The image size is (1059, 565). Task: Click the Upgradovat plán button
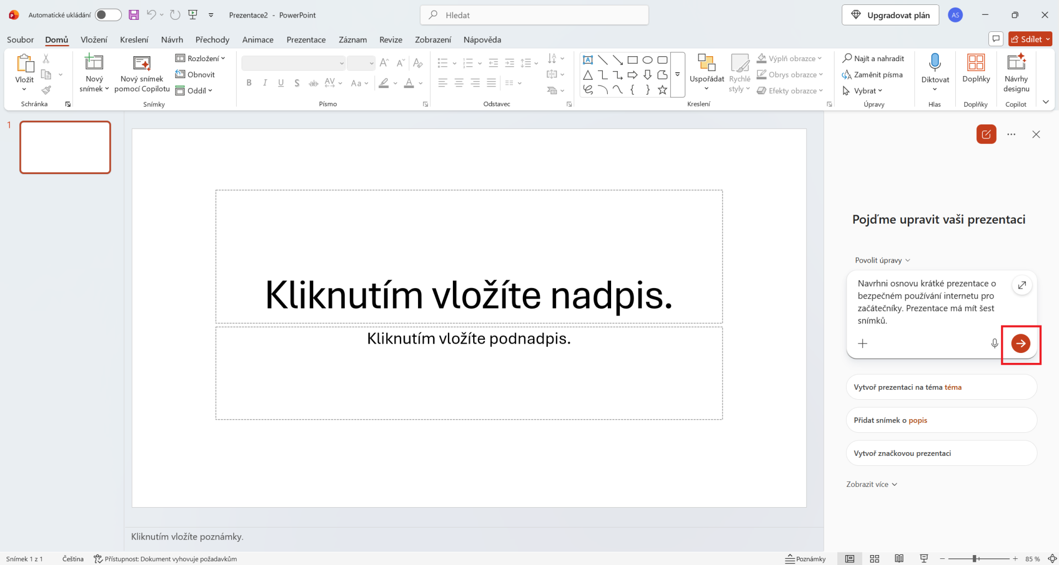(890, 15)
